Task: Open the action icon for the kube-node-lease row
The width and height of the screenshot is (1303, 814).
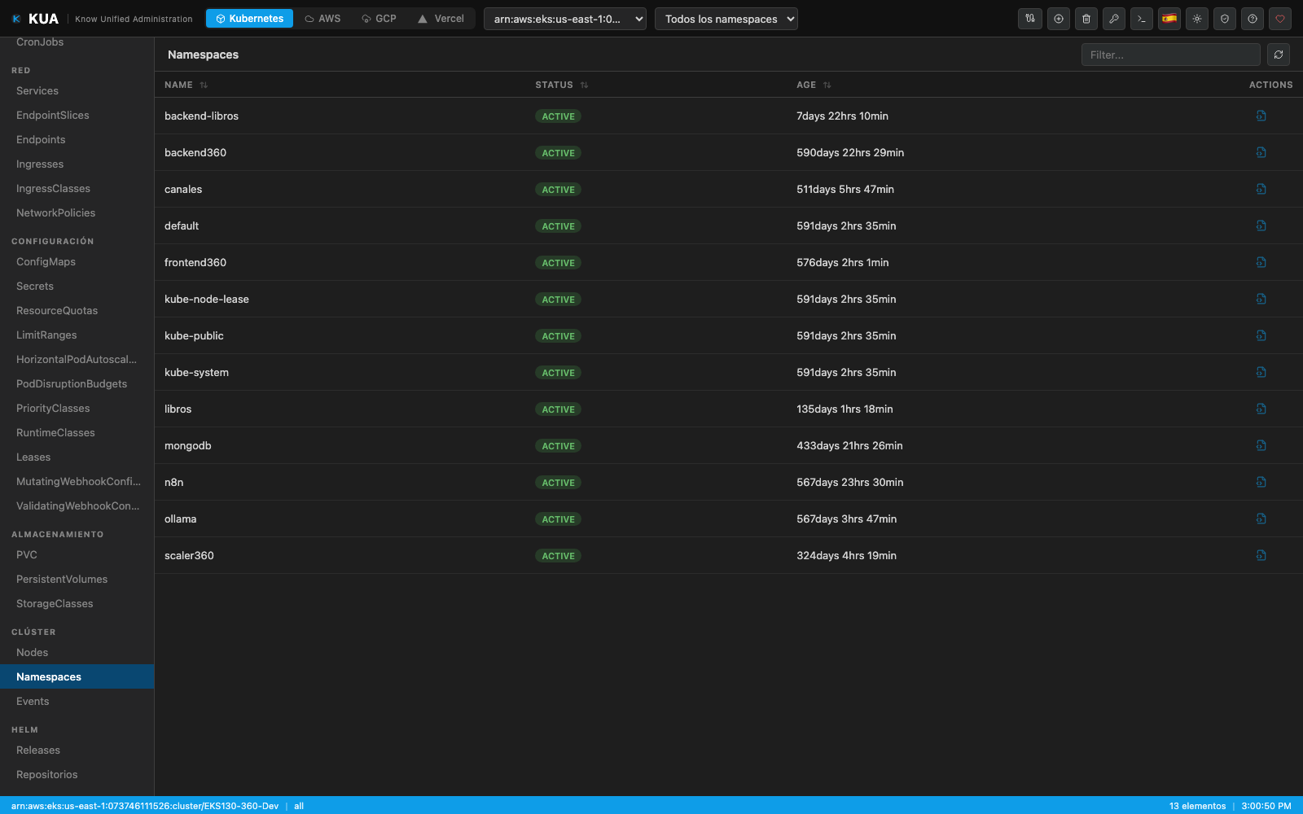Action: point(1261,299)
